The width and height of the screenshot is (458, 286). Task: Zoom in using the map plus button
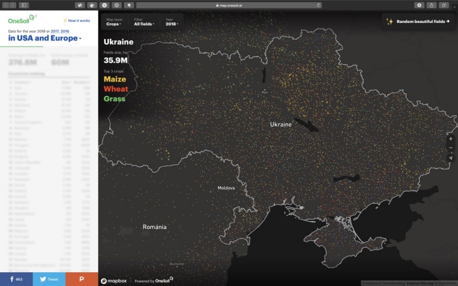click(x=451, y=139)
